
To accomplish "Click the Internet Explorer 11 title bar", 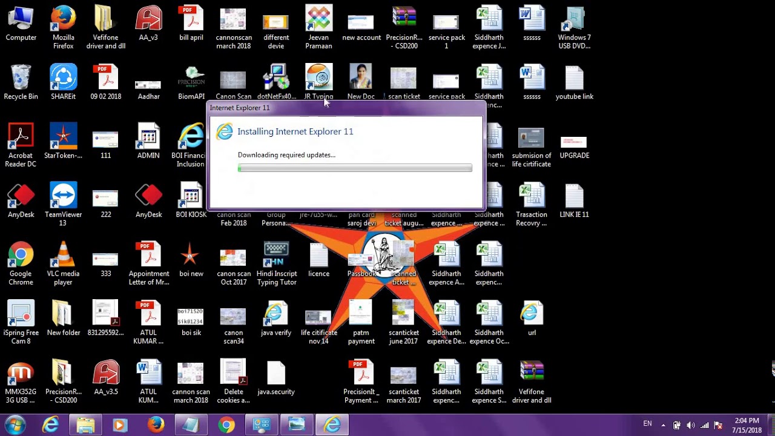I will (346, 108).
